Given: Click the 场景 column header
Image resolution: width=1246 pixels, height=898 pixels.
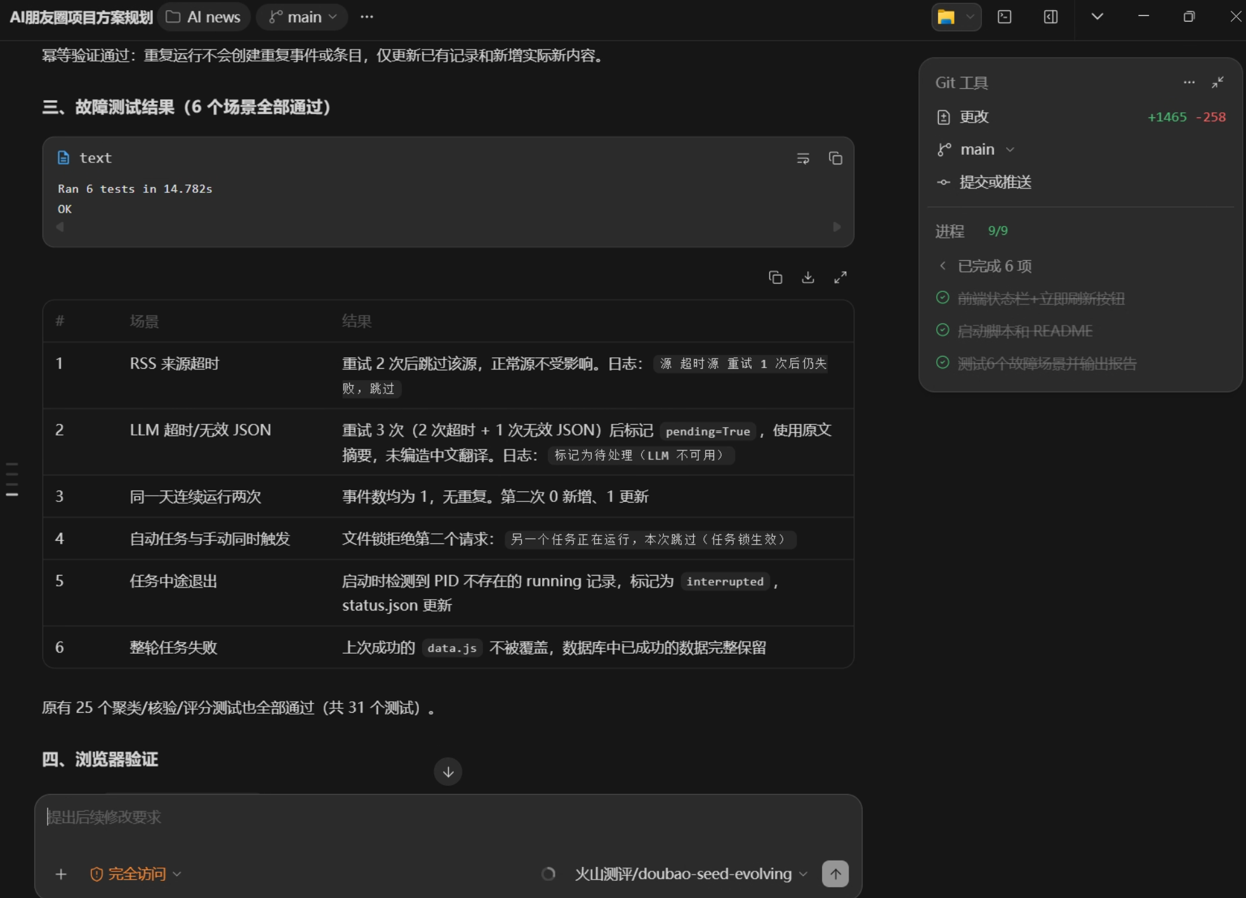Looking at the screenshot, I should (144, 321).
